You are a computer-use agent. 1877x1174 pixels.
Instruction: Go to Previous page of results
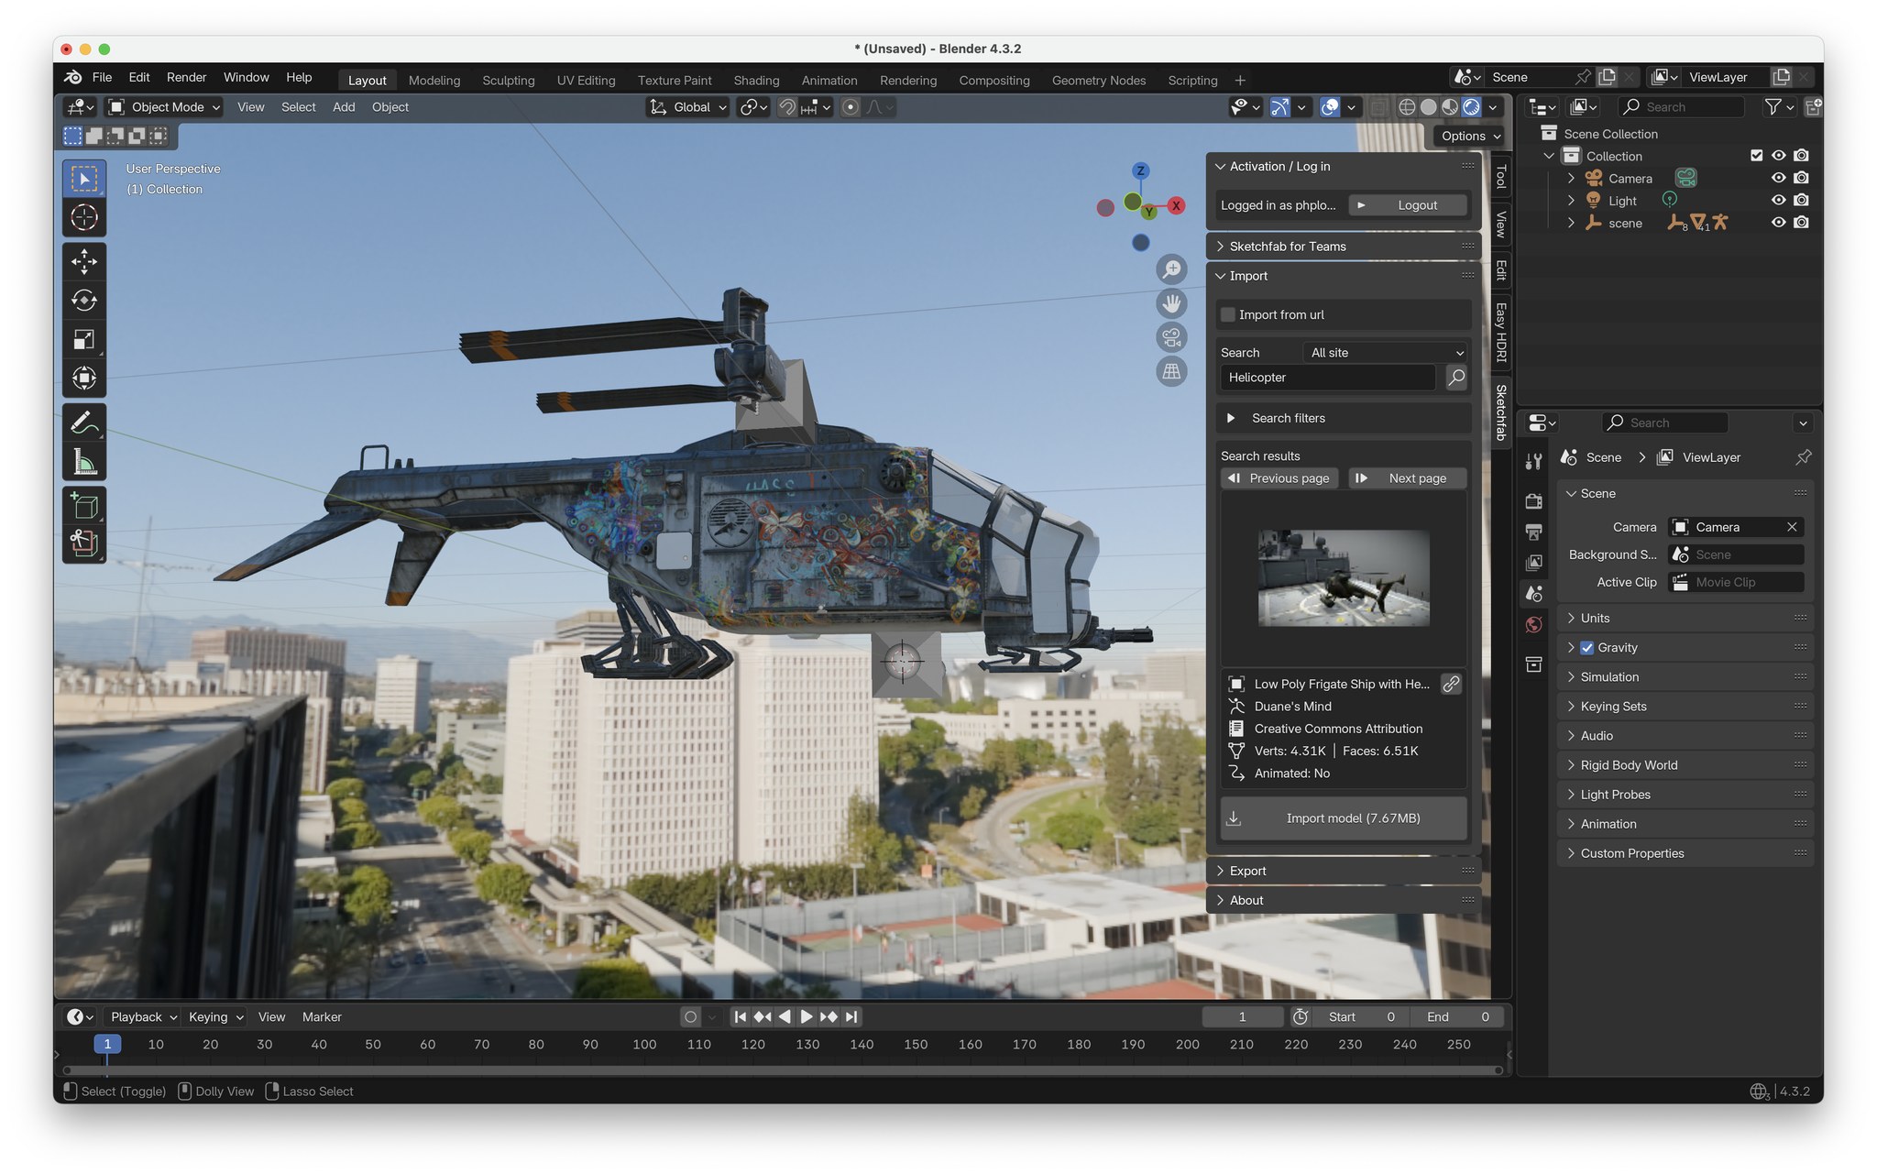(x=1279, y=478)
